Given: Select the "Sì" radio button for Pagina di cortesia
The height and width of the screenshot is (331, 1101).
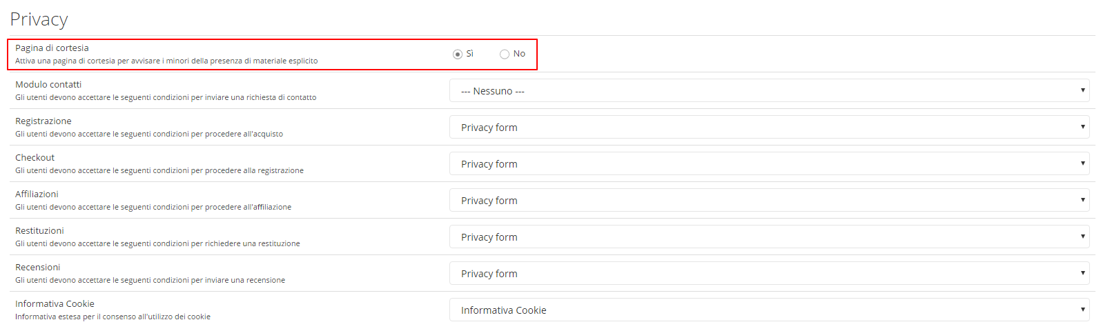Looking at the screenshot, I should coord(458,54).
